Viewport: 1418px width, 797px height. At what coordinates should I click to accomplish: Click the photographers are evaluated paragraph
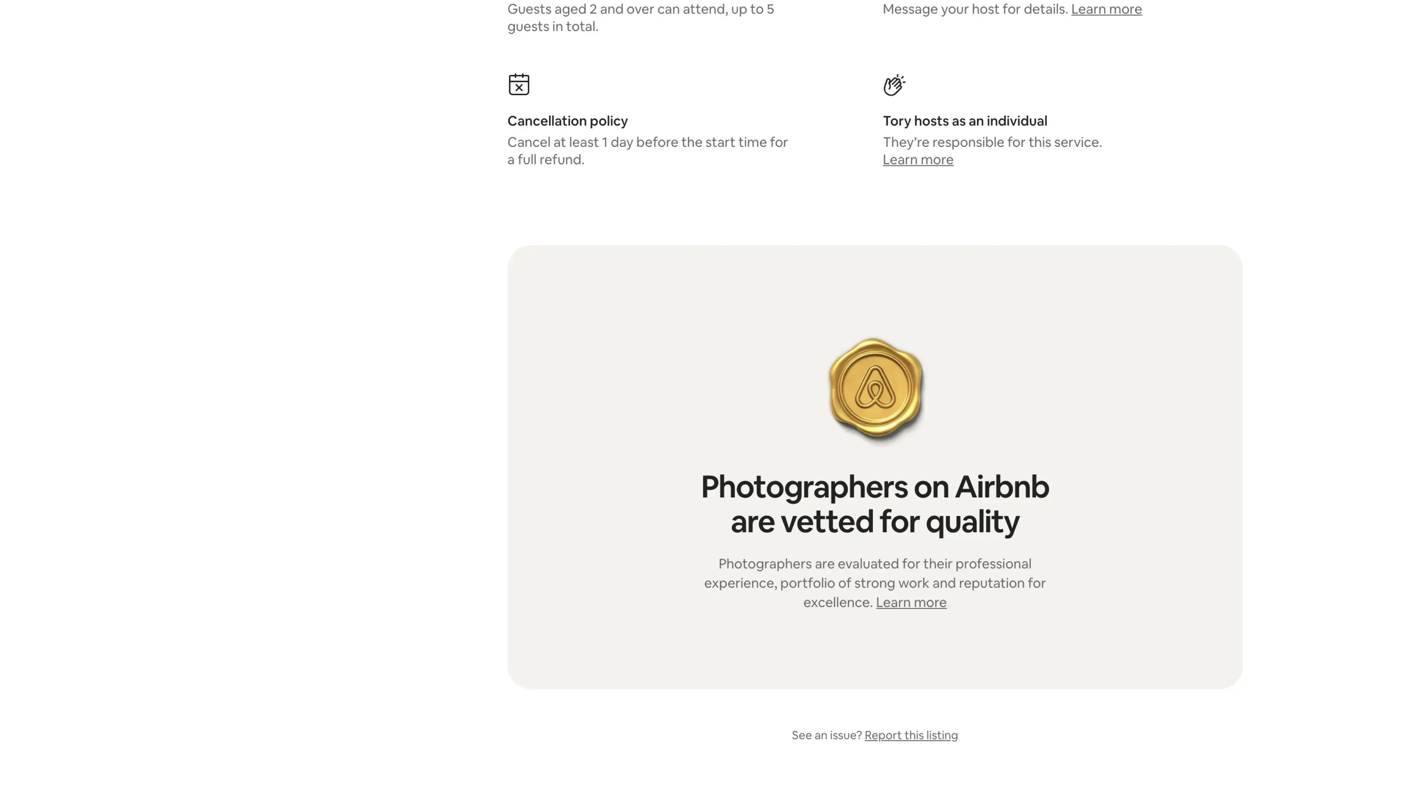tap(874, 583)
